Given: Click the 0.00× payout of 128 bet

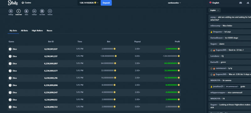Looking at the screenshot, I should coord(137,56).
